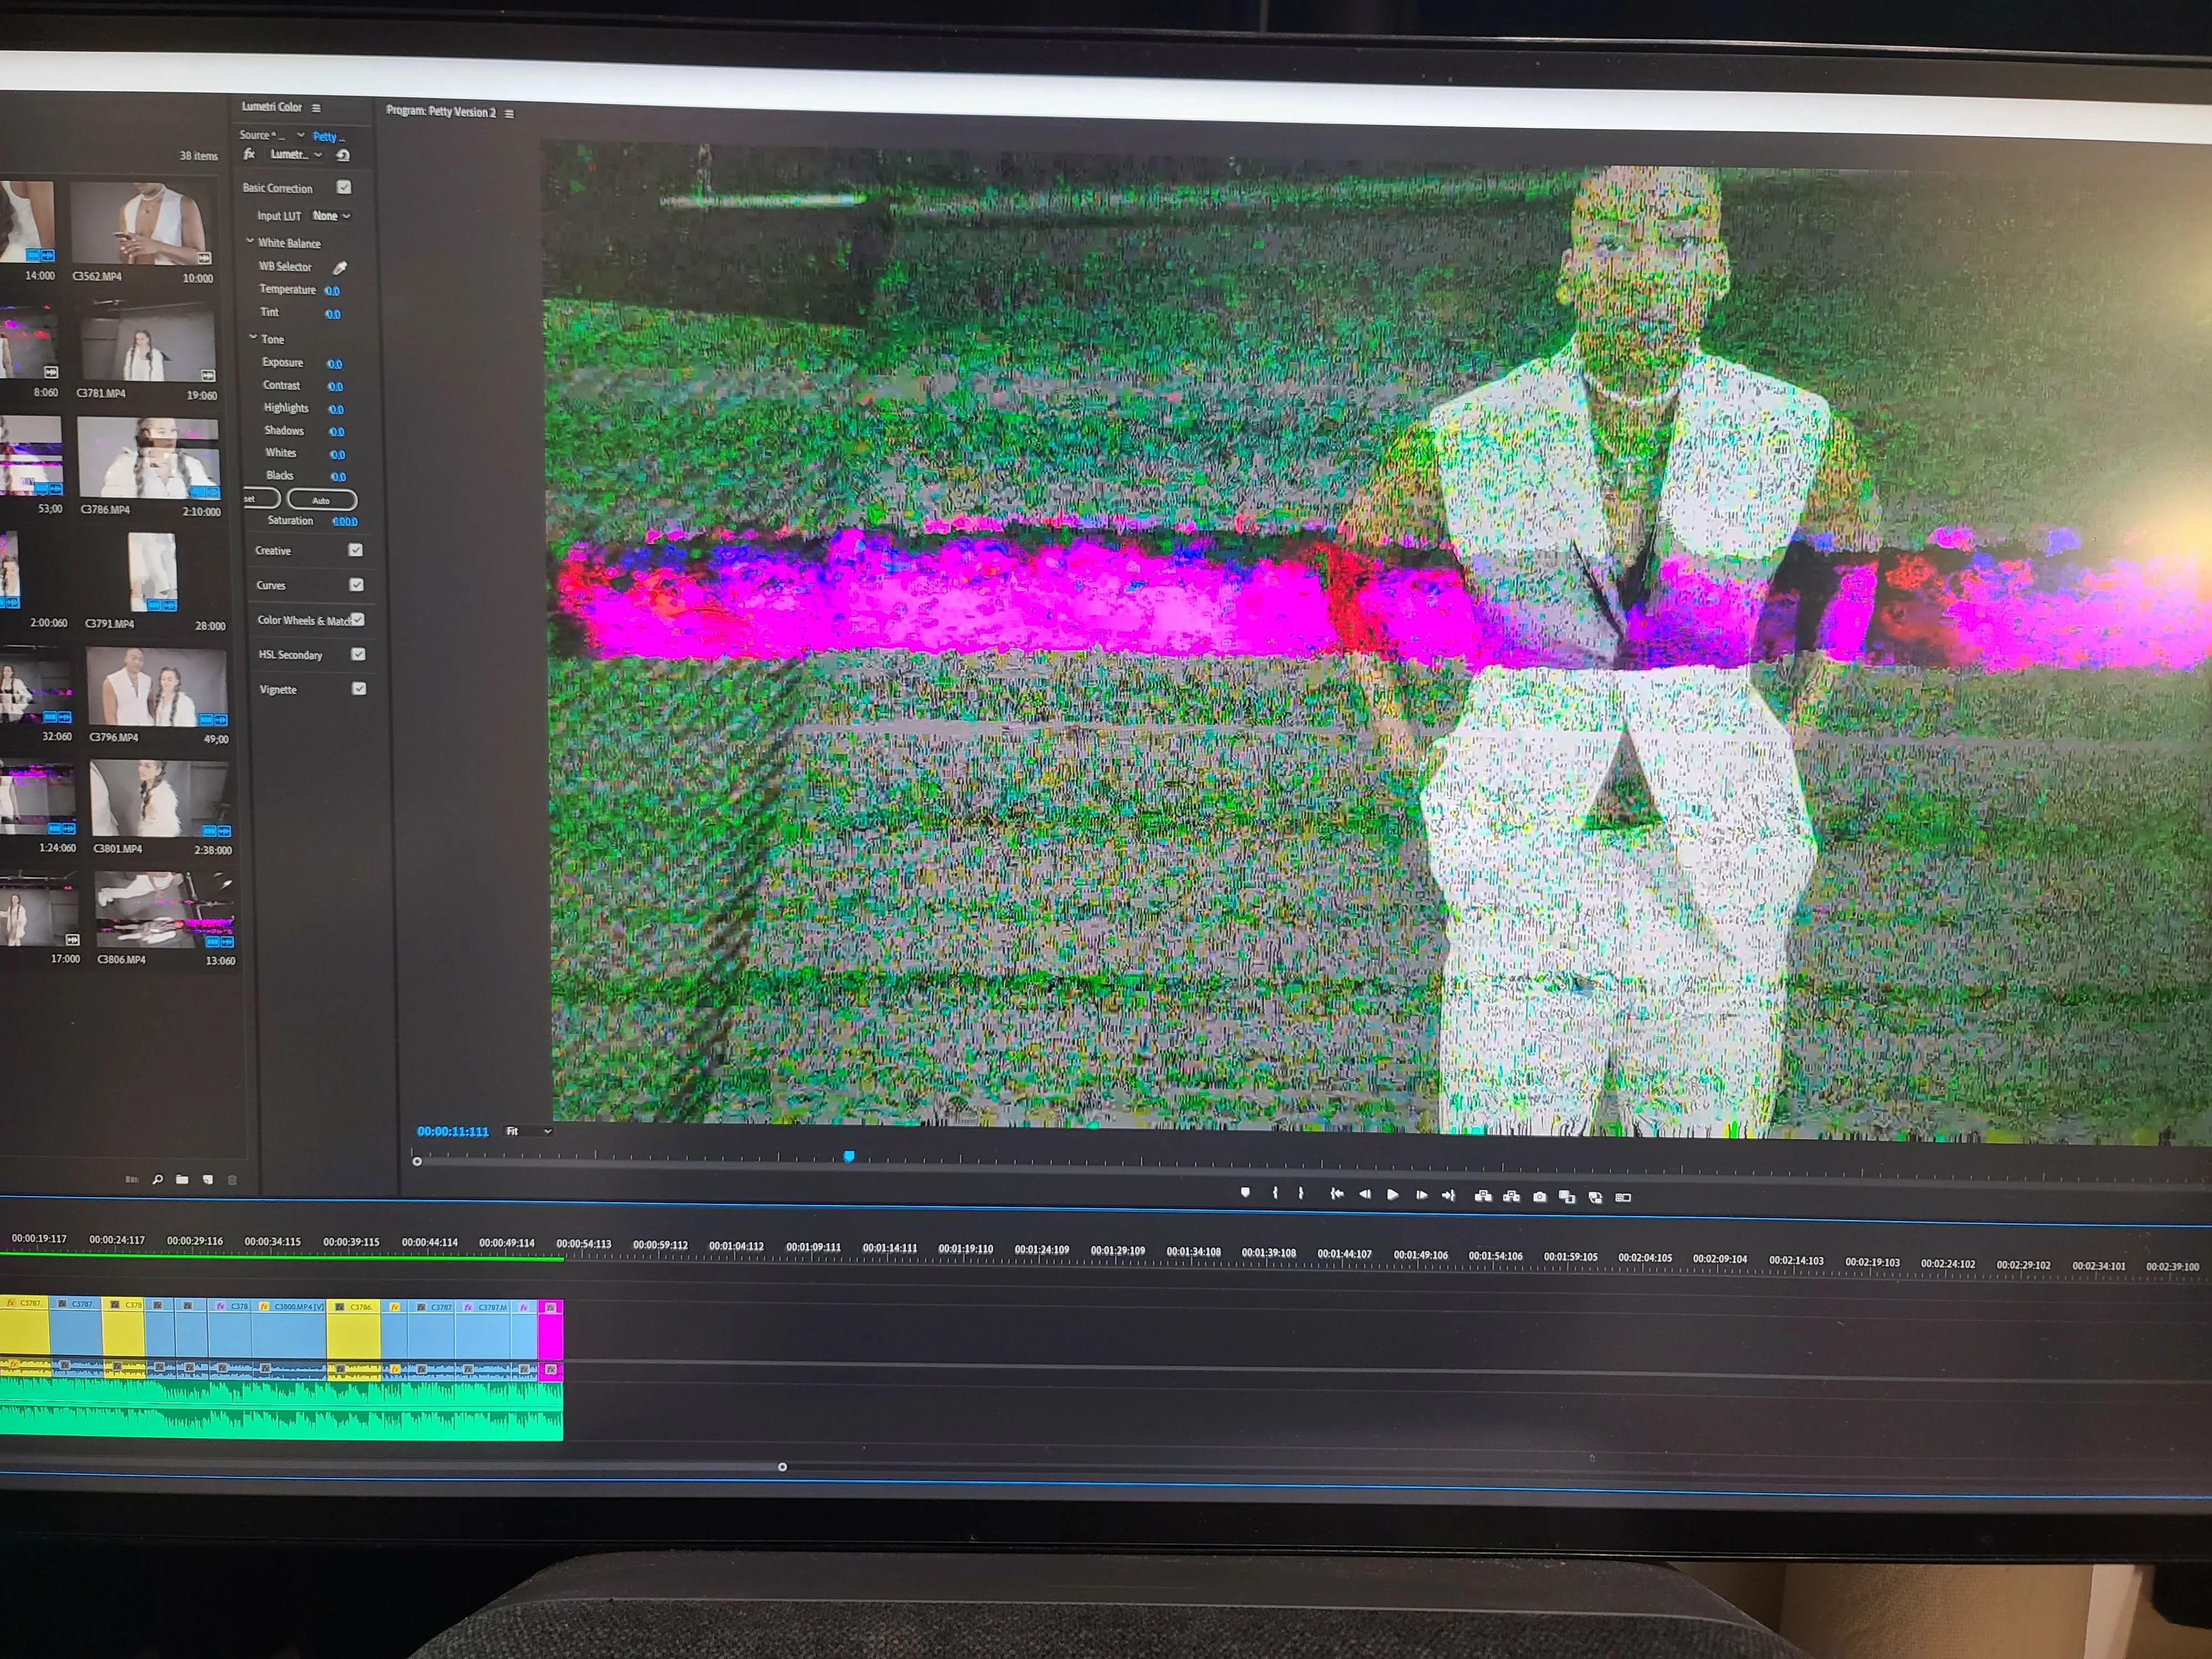Click the Mark In bracket icon
Image resolution: width=2212 pixels, height=1659 pixels.
[x=1275, y=1193]
